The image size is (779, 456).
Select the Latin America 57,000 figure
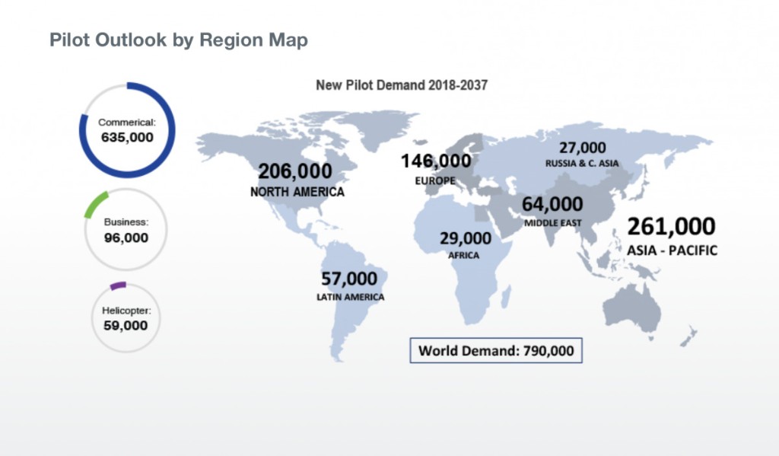click(x=349, y=279)
